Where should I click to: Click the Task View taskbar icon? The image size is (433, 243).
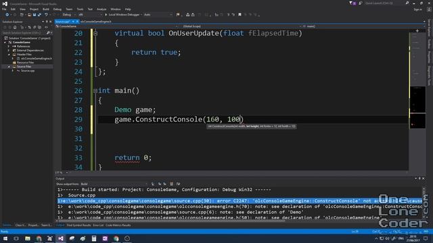16,238
